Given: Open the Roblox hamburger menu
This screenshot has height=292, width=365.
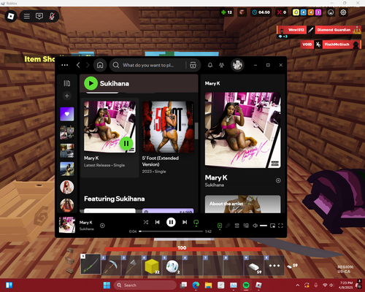Looking at the screenshot, I should (x=27, y=16).
